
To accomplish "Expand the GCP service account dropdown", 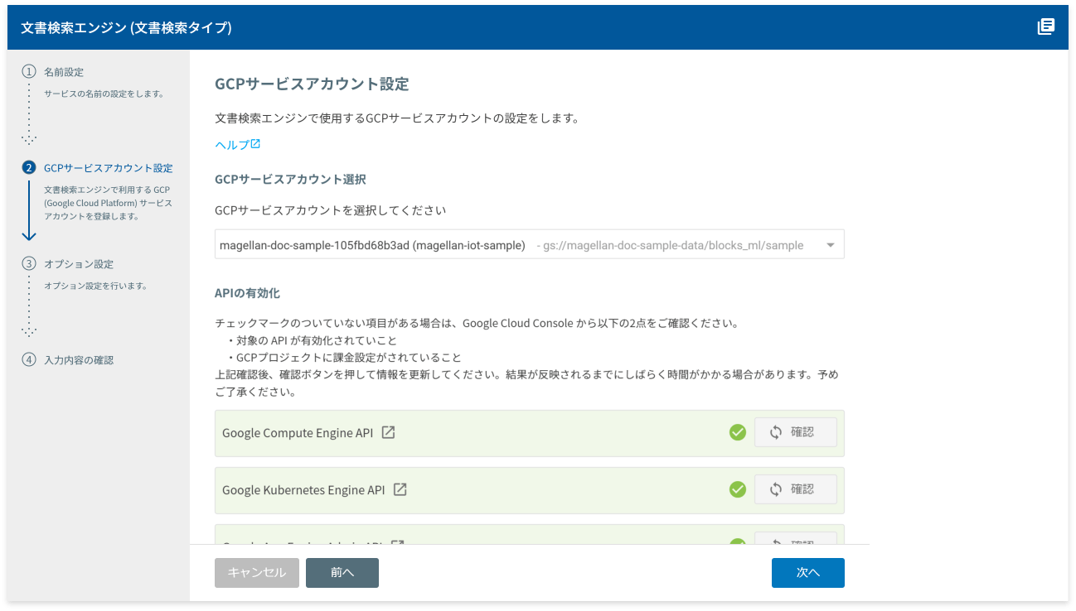I will [x=529, y=245].
